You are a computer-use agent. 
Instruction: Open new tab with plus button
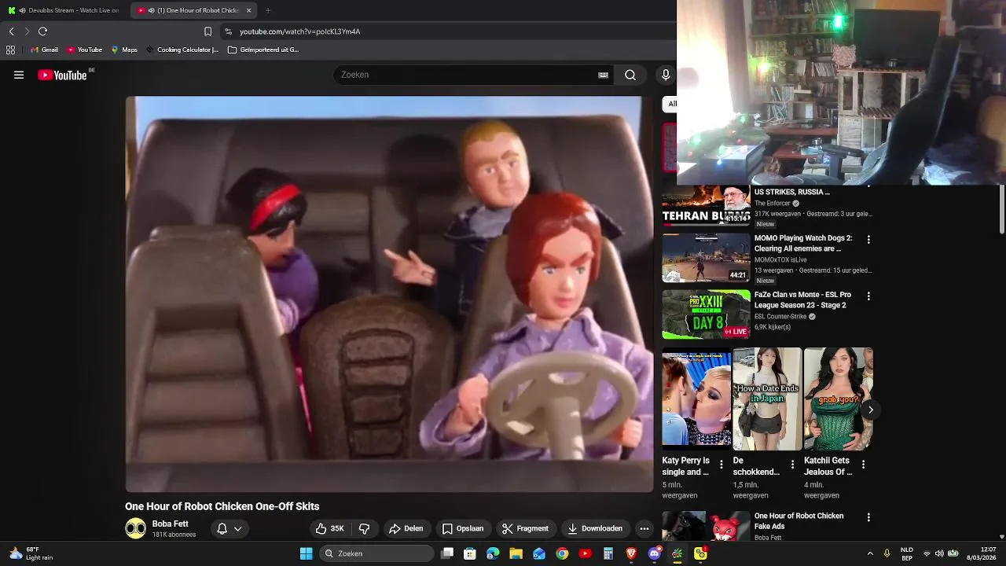click(268, 10)
